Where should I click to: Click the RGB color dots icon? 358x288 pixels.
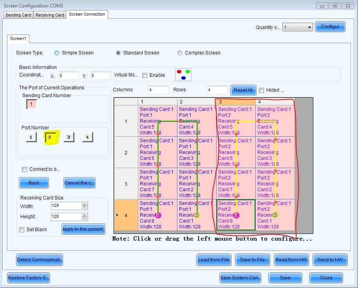(183, 74)
